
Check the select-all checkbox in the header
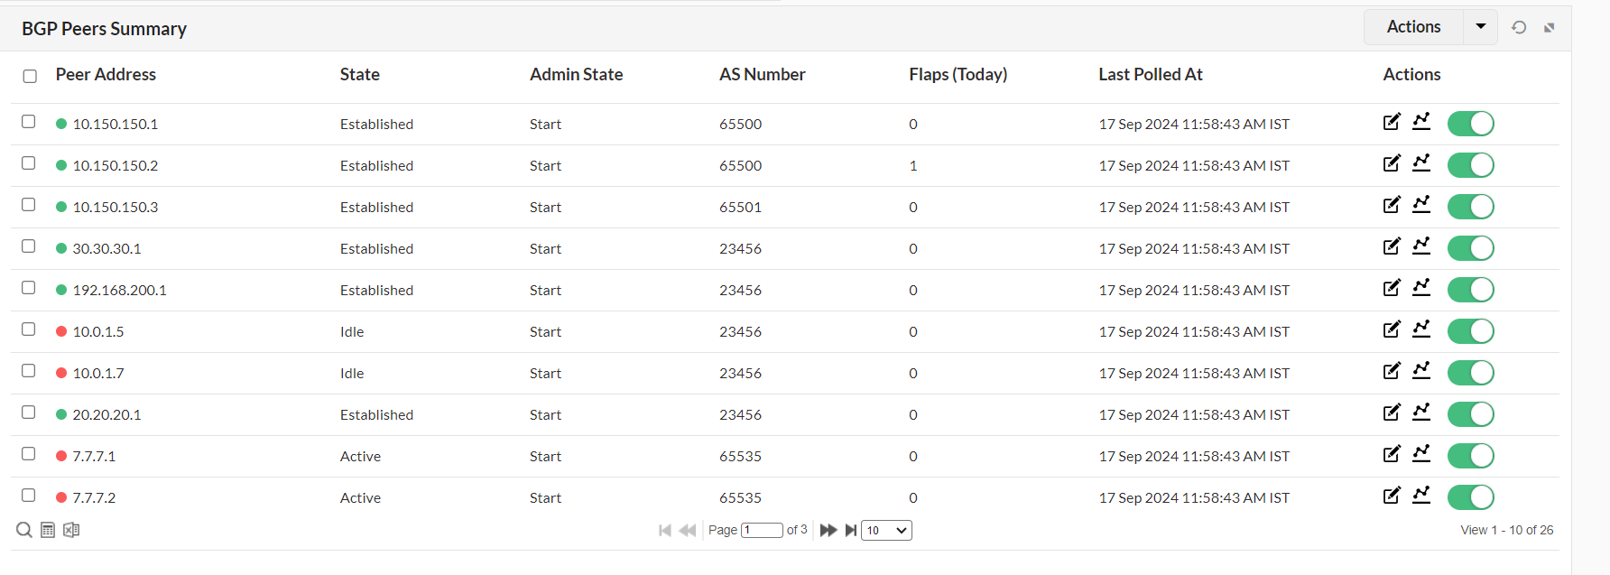[30, 76]
